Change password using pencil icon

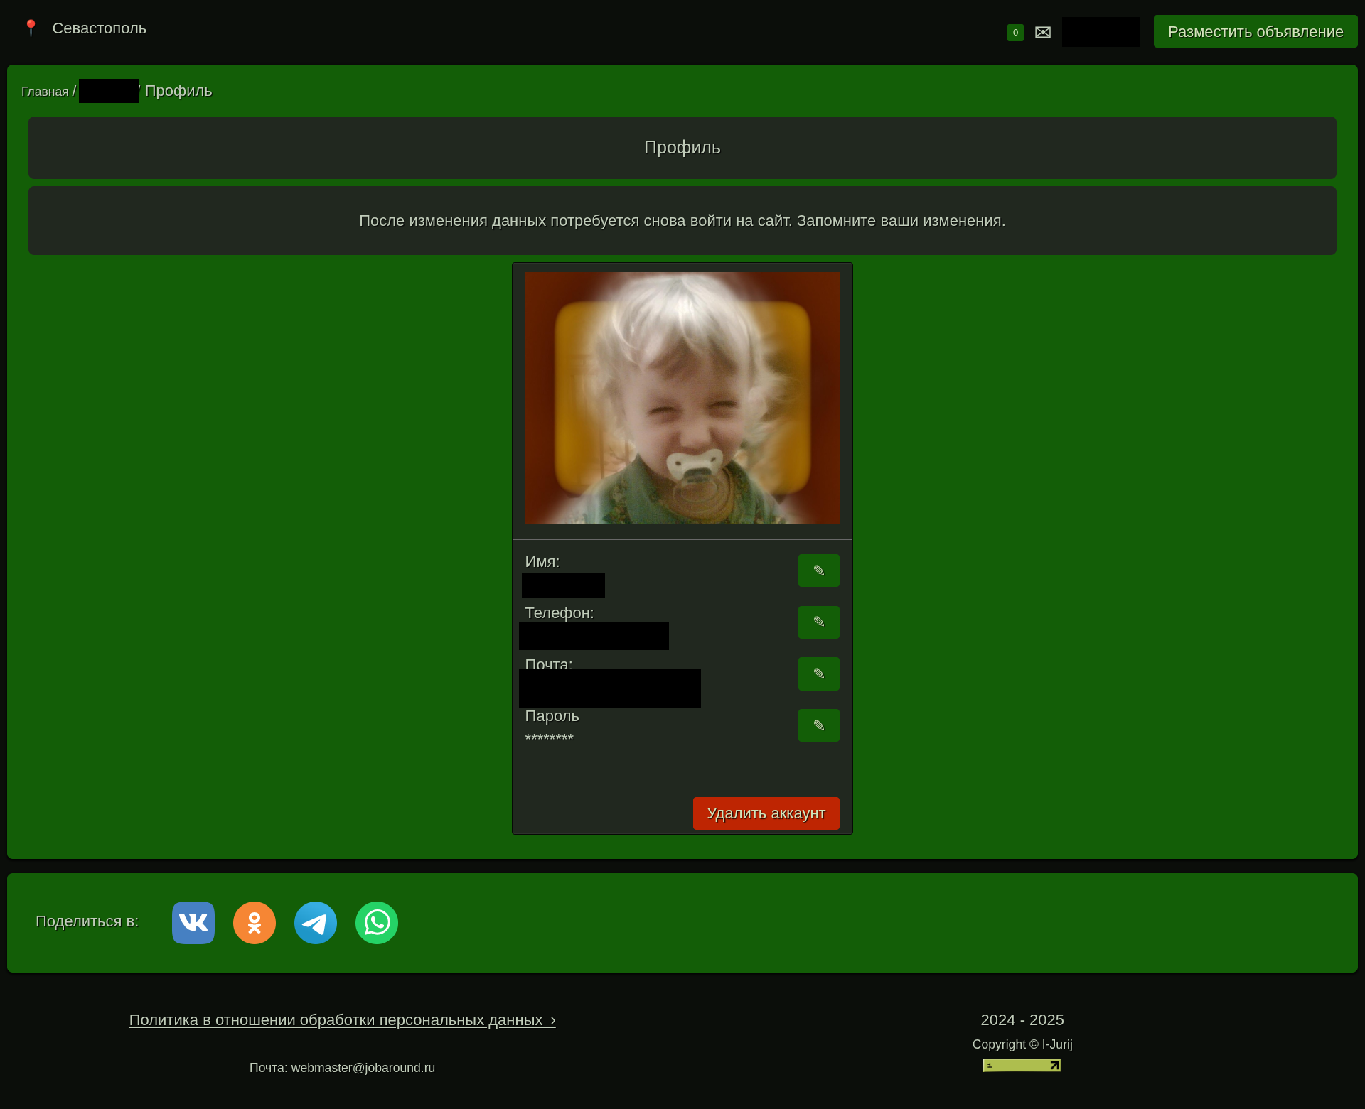pyautogui.click(x=818, y=725)
